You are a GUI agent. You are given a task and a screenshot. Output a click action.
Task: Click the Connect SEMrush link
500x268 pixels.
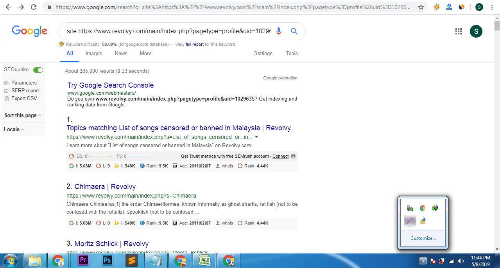point(281,156)
